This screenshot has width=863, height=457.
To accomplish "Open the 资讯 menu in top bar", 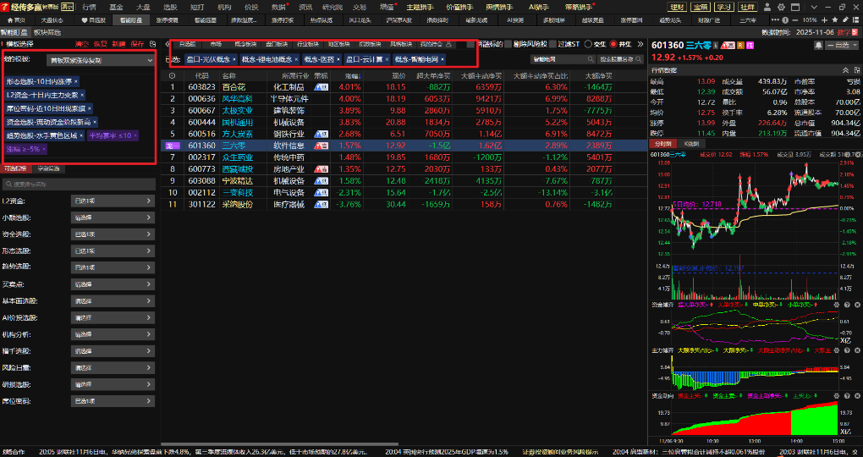I will click(x=305, y=6).
